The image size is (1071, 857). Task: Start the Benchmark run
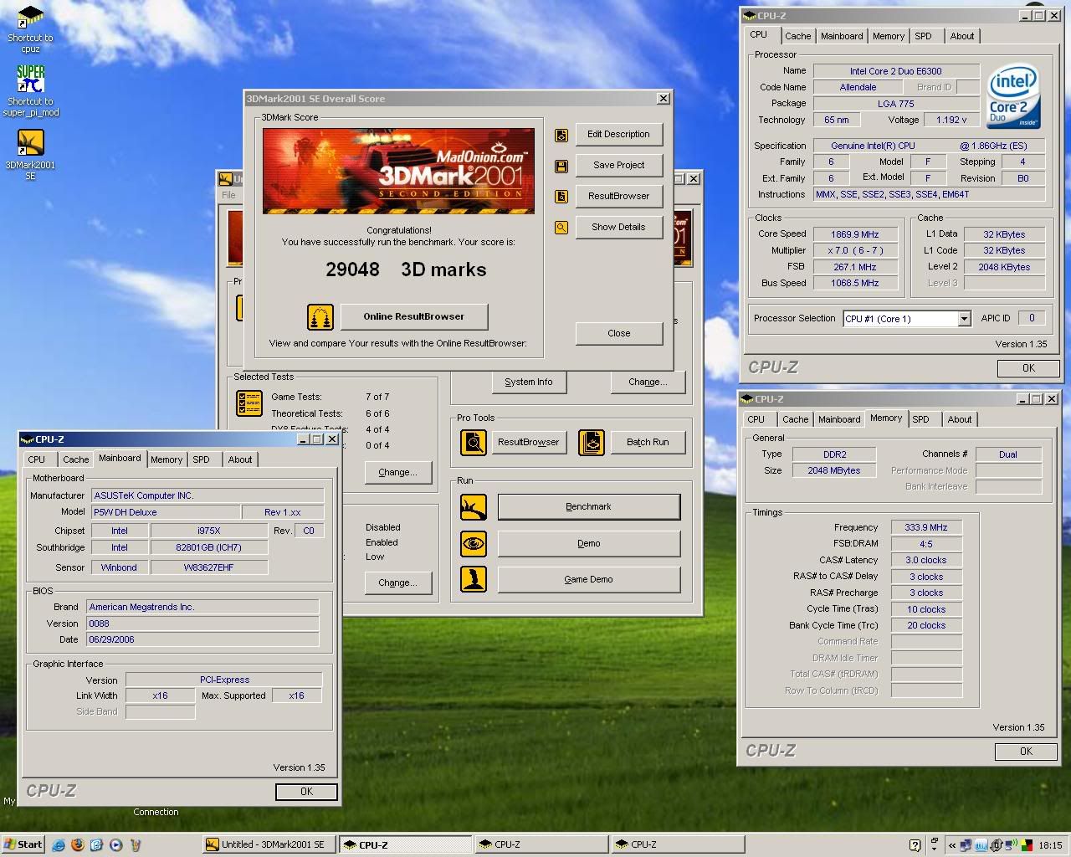(588, 507)
